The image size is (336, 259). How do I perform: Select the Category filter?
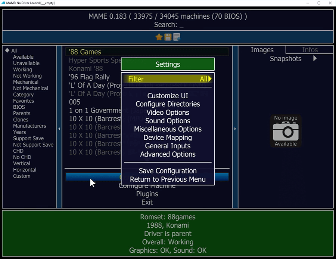click(x=23, y=95)
